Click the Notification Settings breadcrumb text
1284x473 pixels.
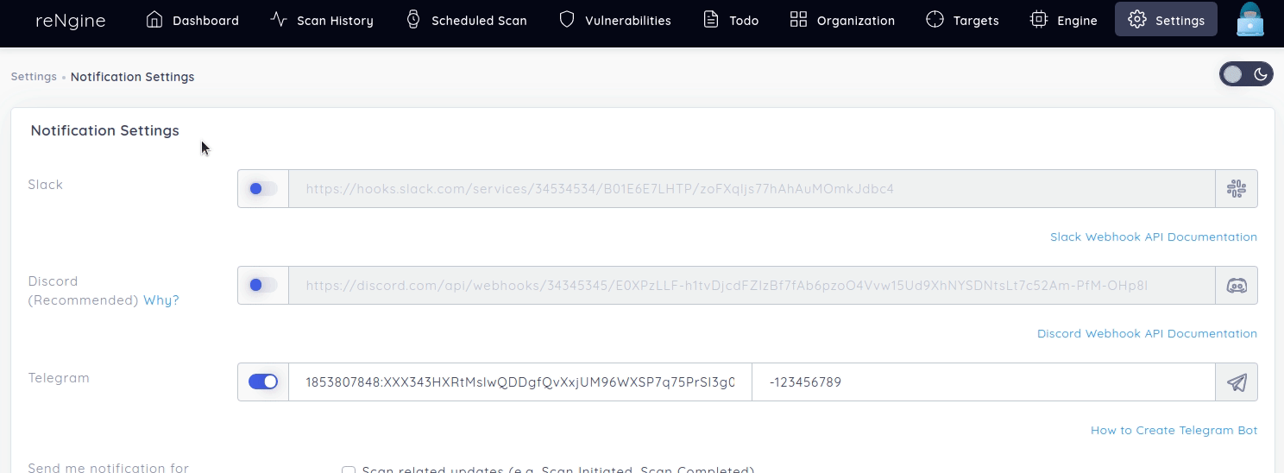pyautogui.click(x=132, y=76)
